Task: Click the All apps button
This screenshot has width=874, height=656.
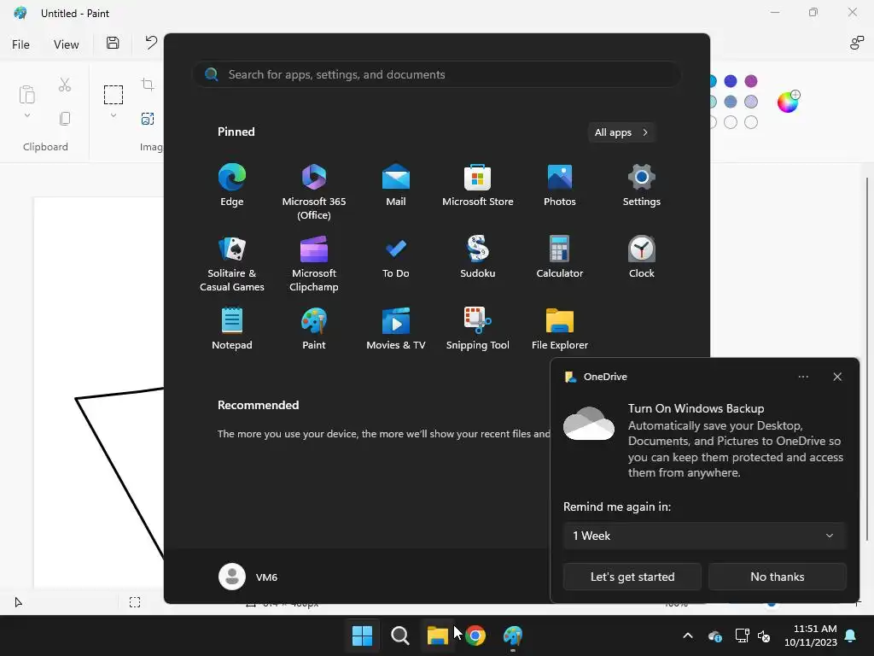Action: [x=621, y=132]
